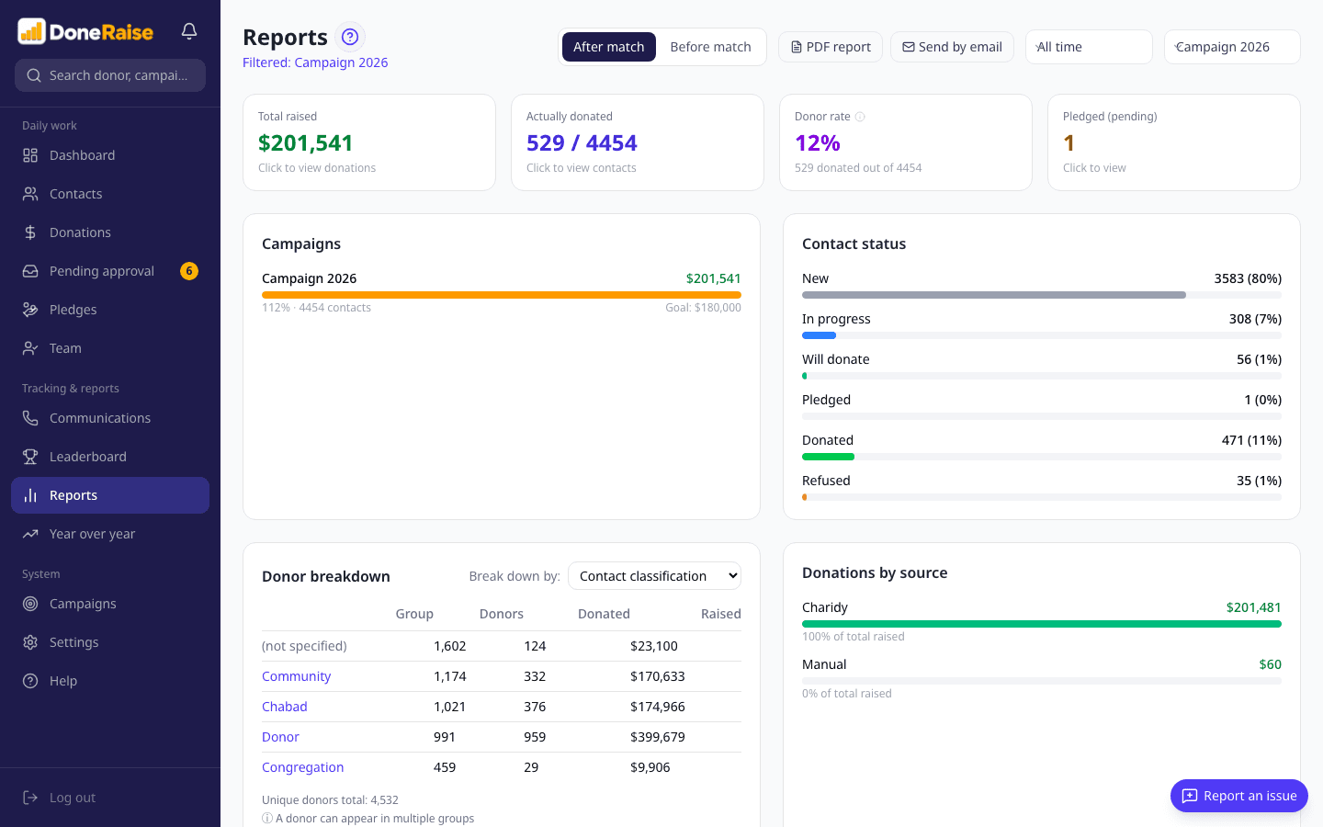The width and height of the screenshot is (1323, 827).
Task: Open the Campaign 2026 filter dropdown
Action: [1232, 47]
